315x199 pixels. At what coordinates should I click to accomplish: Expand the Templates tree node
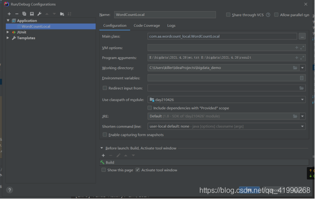click(8, 38)
